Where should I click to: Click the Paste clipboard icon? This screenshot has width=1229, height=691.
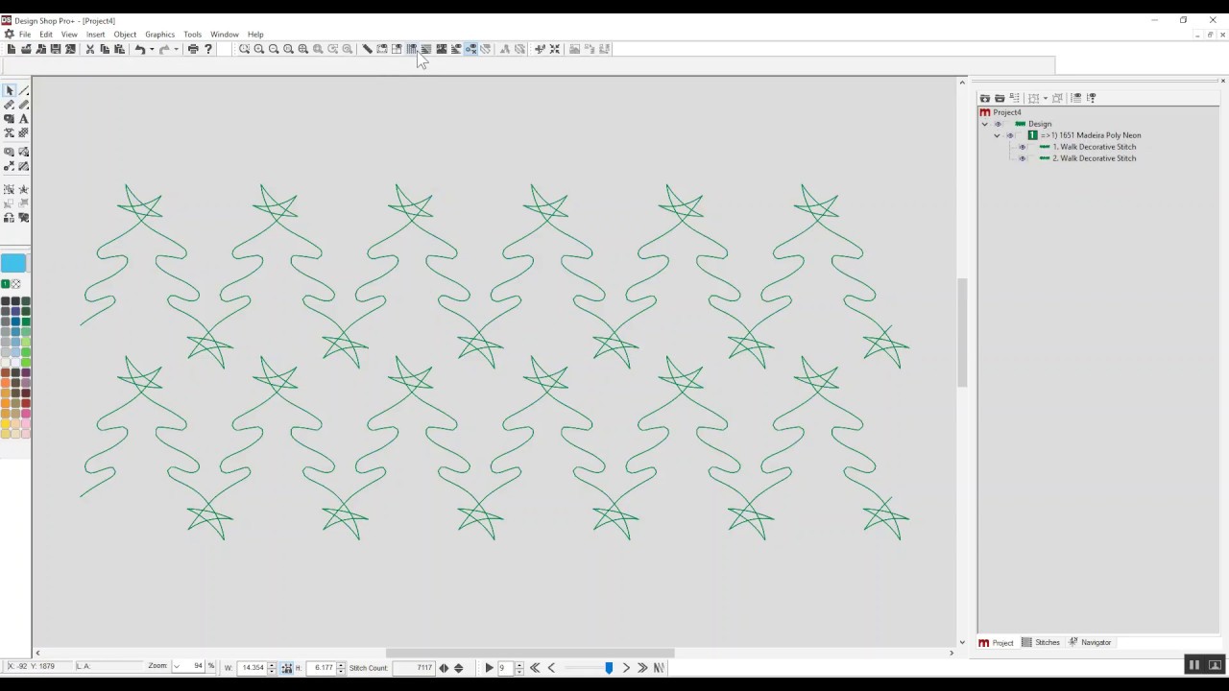pyautogui.click(x=119, y=49)
